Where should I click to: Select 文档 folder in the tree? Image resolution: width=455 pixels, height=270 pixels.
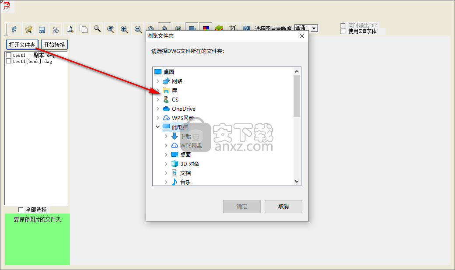(x=185, y=173)
